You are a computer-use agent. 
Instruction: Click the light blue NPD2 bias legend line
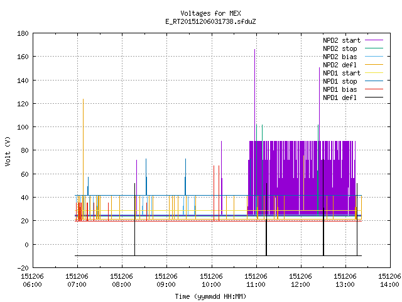tap(374, 57)
